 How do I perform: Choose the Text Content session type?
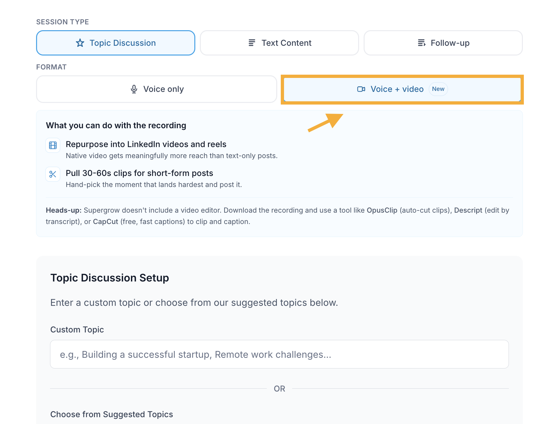click(279, 43)
